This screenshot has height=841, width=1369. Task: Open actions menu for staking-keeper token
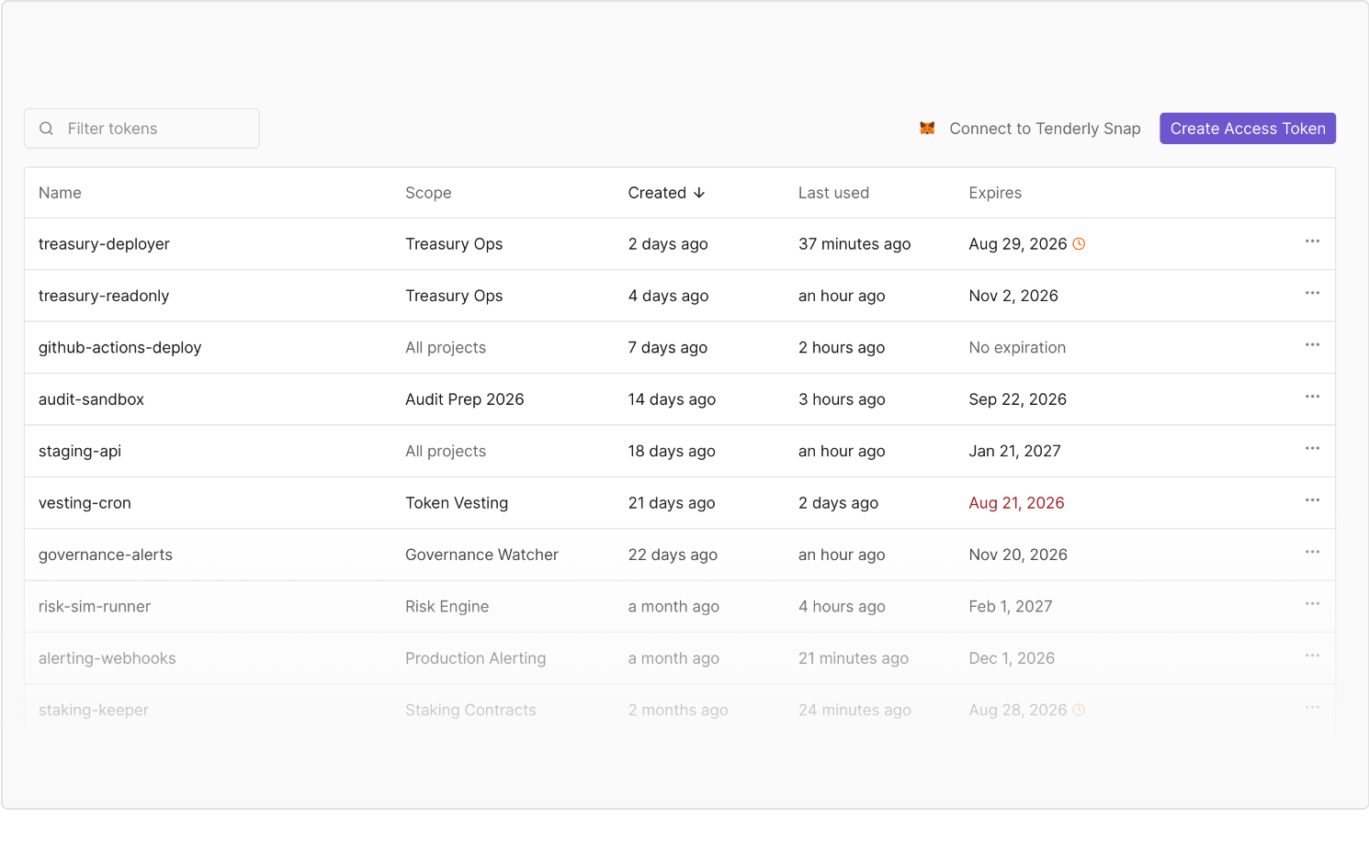(1312, 707)
